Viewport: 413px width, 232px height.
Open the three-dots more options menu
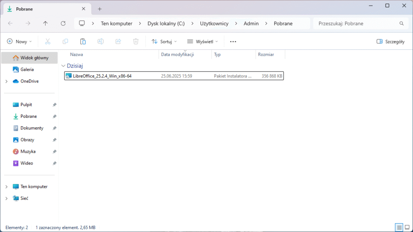click(x=233, y=41)
